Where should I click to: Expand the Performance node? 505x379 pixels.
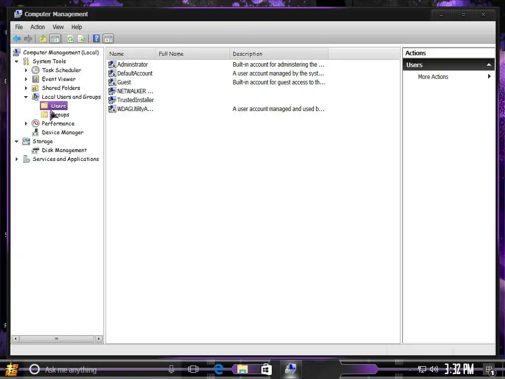pyautogui.click(x=26, y=123)
